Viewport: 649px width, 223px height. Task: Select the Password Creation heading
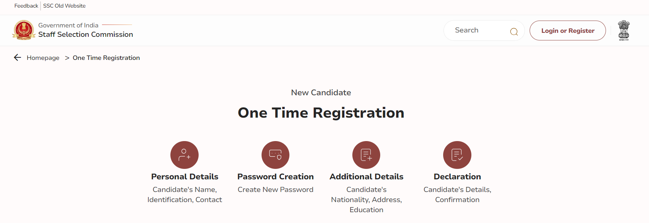275,176
